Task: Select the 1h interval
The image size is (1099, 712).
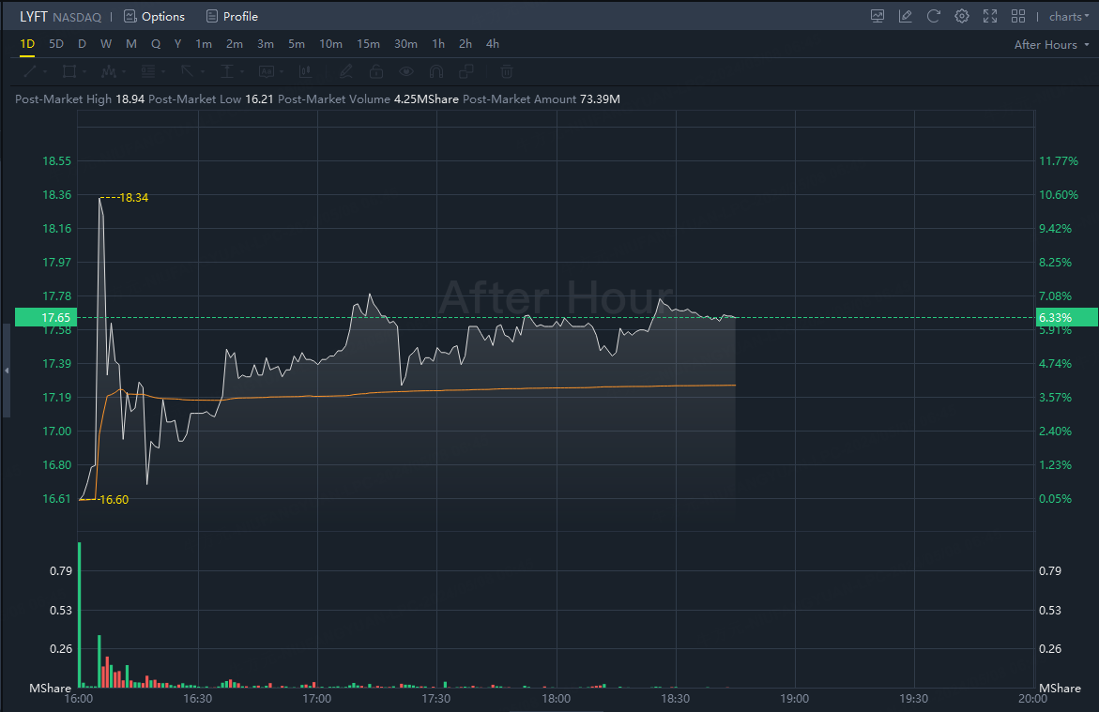Action: coord(439,43)
